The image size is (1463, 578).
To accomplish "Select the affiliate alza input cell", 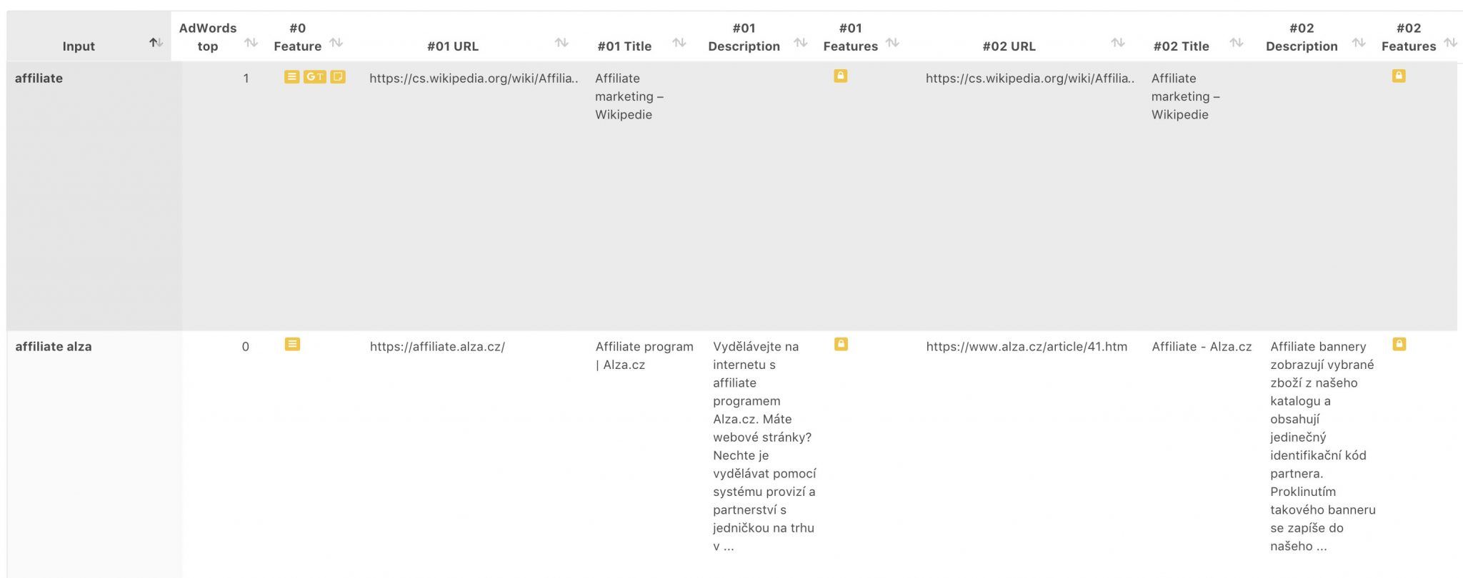I will pyautogui.click(x=94, y=454).
